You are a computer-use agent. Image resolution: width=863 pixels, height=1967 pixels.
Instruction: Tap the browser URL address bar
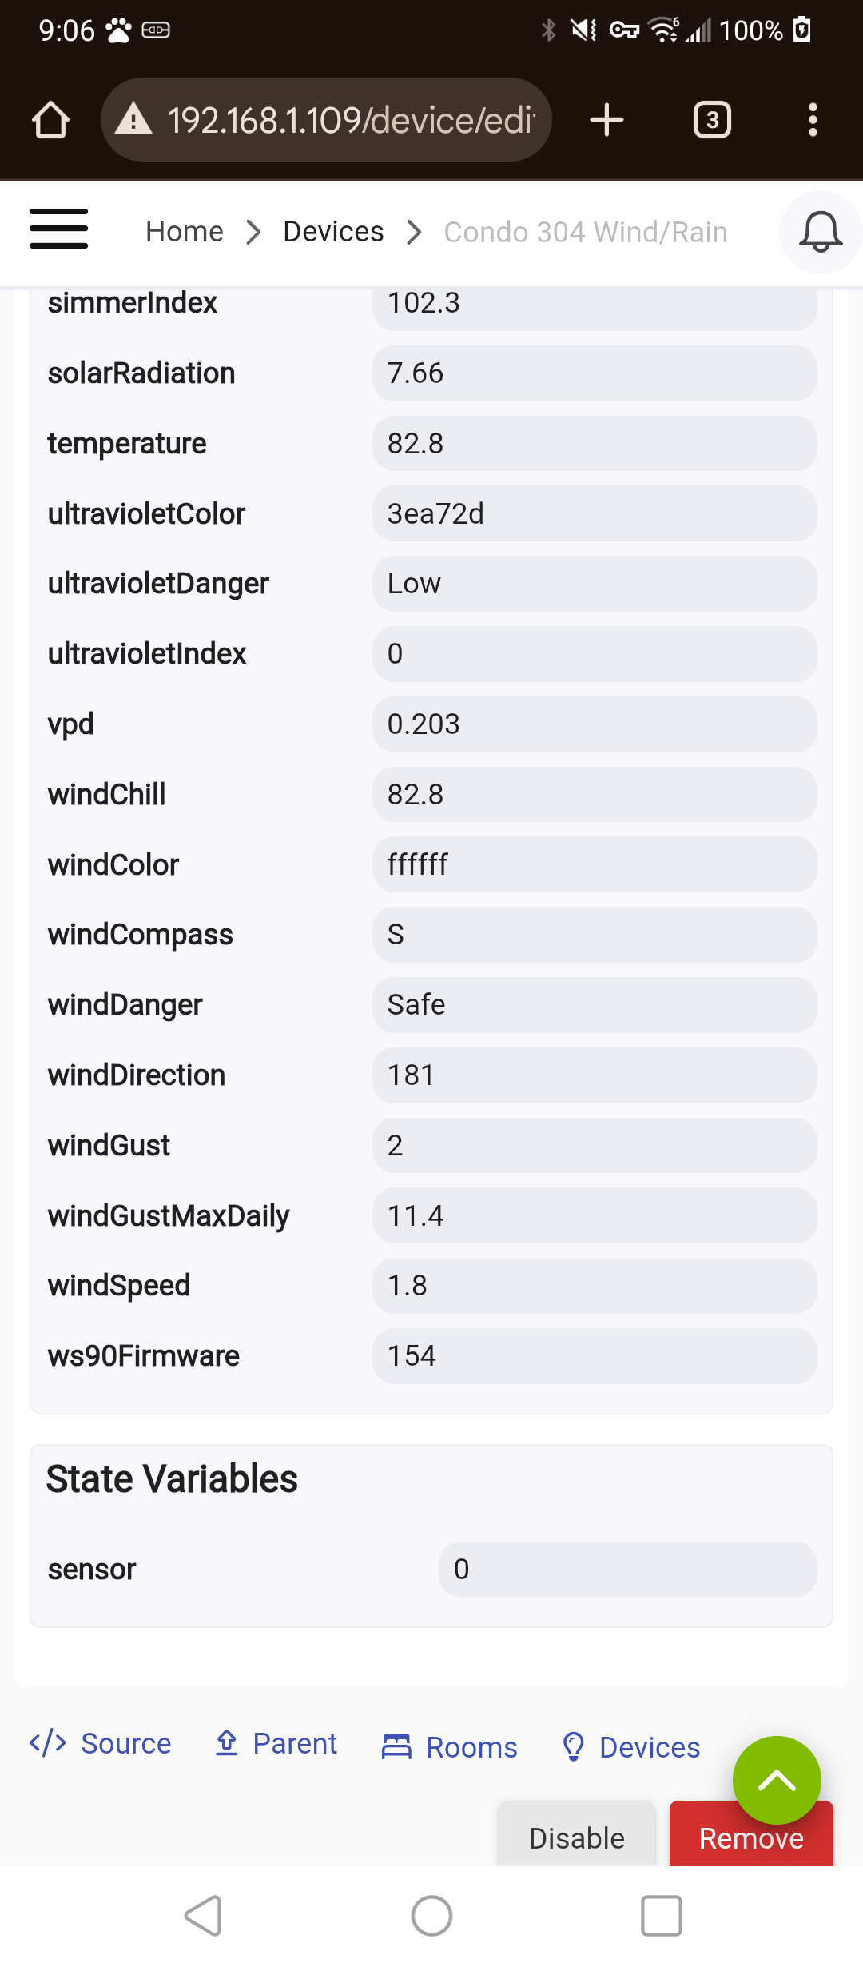(326, 120)
